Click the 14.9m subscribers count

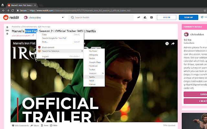(188, 40)
